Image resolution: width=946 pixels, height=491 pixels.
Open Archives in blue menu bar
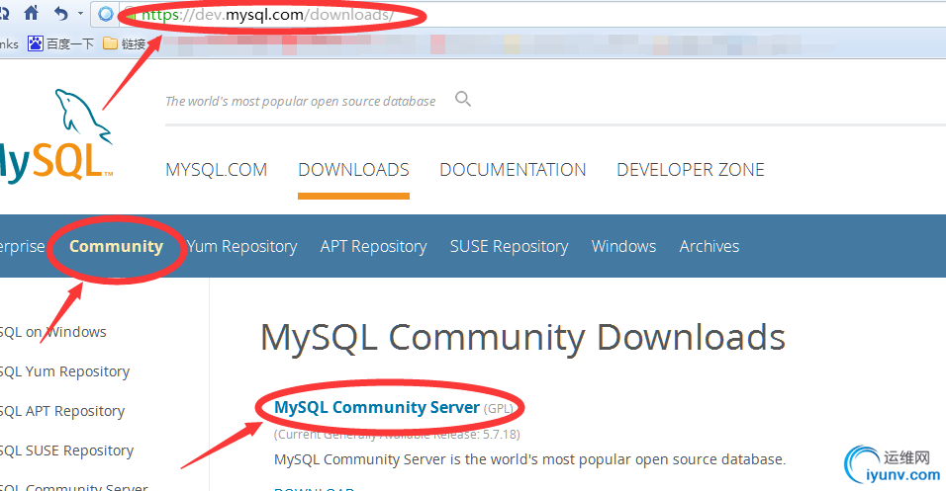click(x=709, y=246)
